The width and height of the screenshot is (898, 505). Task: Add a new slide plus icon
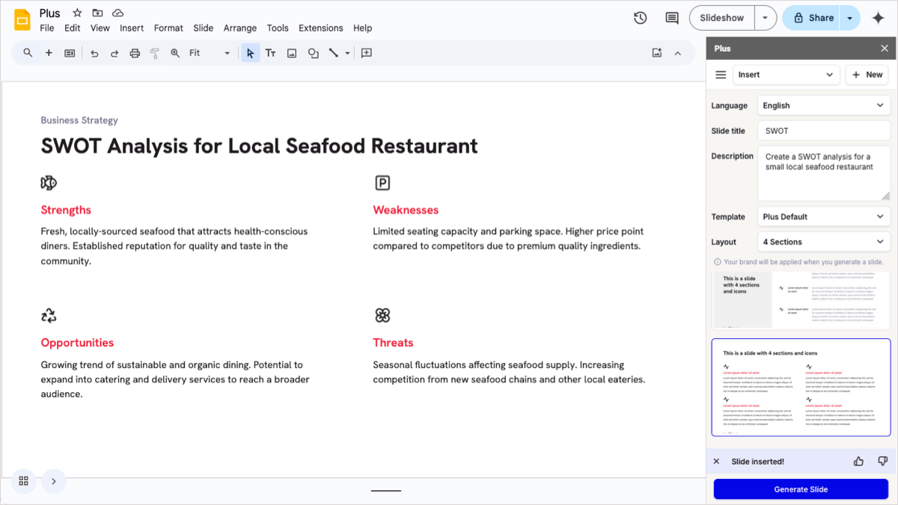tap(49, 53)
